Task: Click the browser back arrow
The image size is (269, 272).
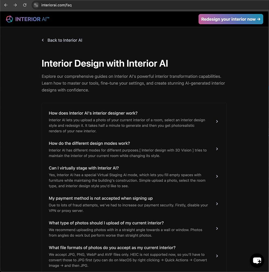Action: (6, 5)
